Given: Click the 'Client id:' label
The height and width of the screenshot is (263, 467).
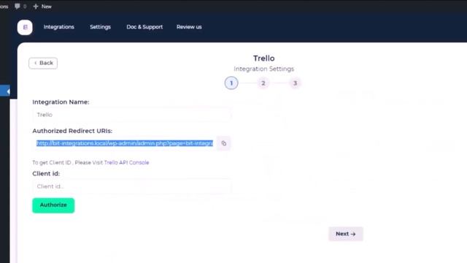Looking at the screenshot, I should [x=46, y=174].
